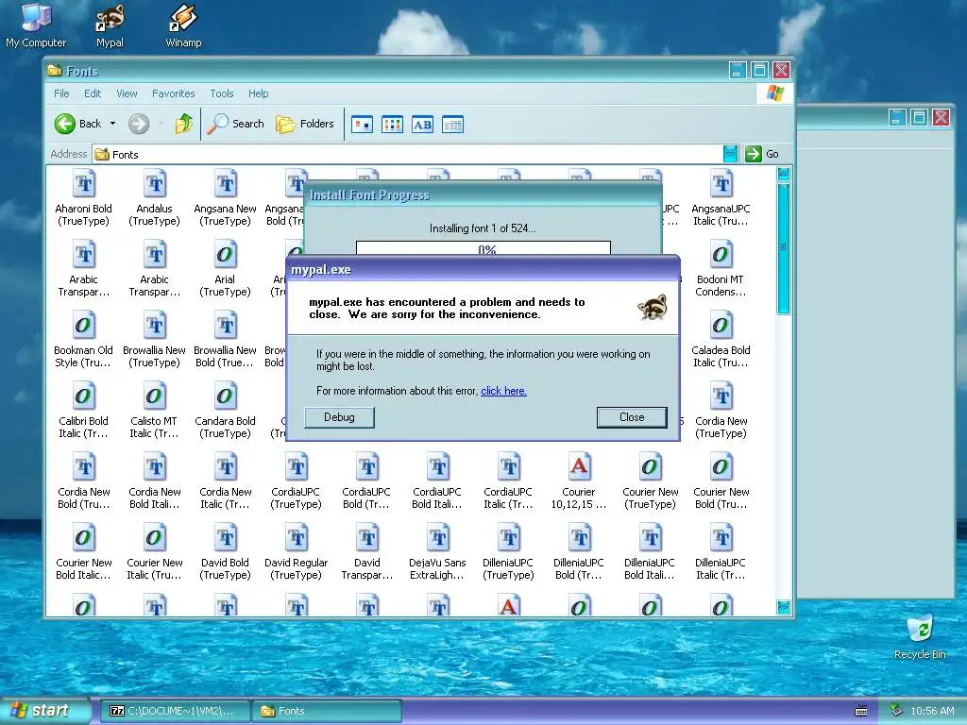Go up one folder level
Image resolution: width=967 pixels, height=725 pixels.
click(x=183, y=124)
